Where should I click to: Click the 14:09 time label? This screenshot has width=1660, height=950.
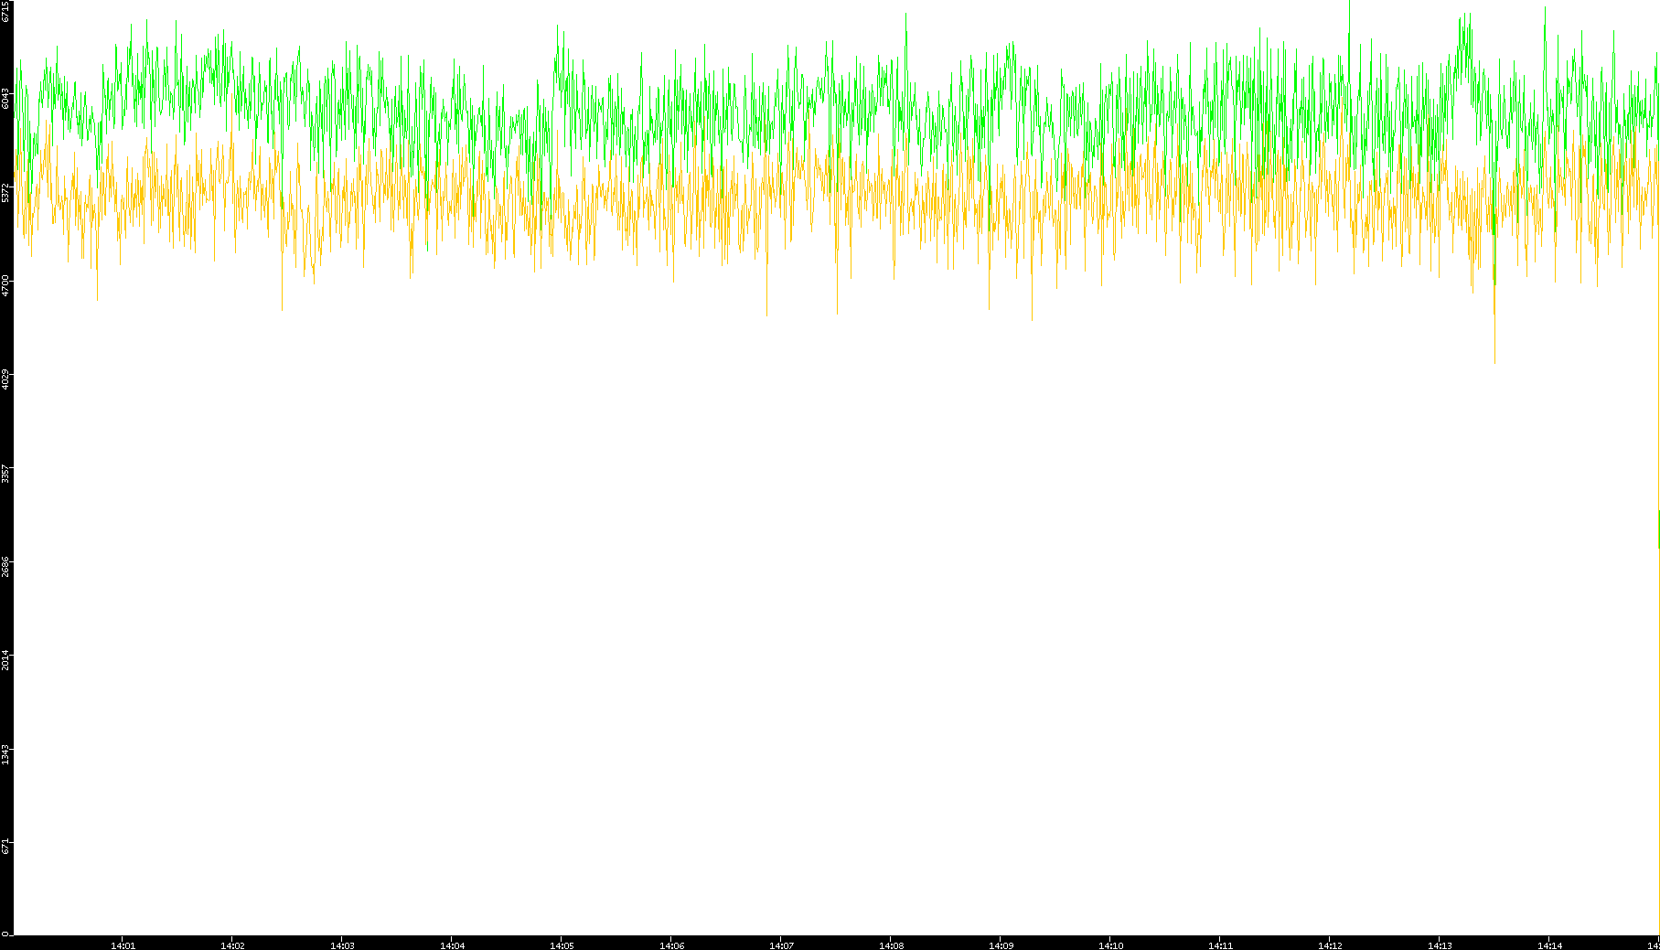pos(1001,945)
